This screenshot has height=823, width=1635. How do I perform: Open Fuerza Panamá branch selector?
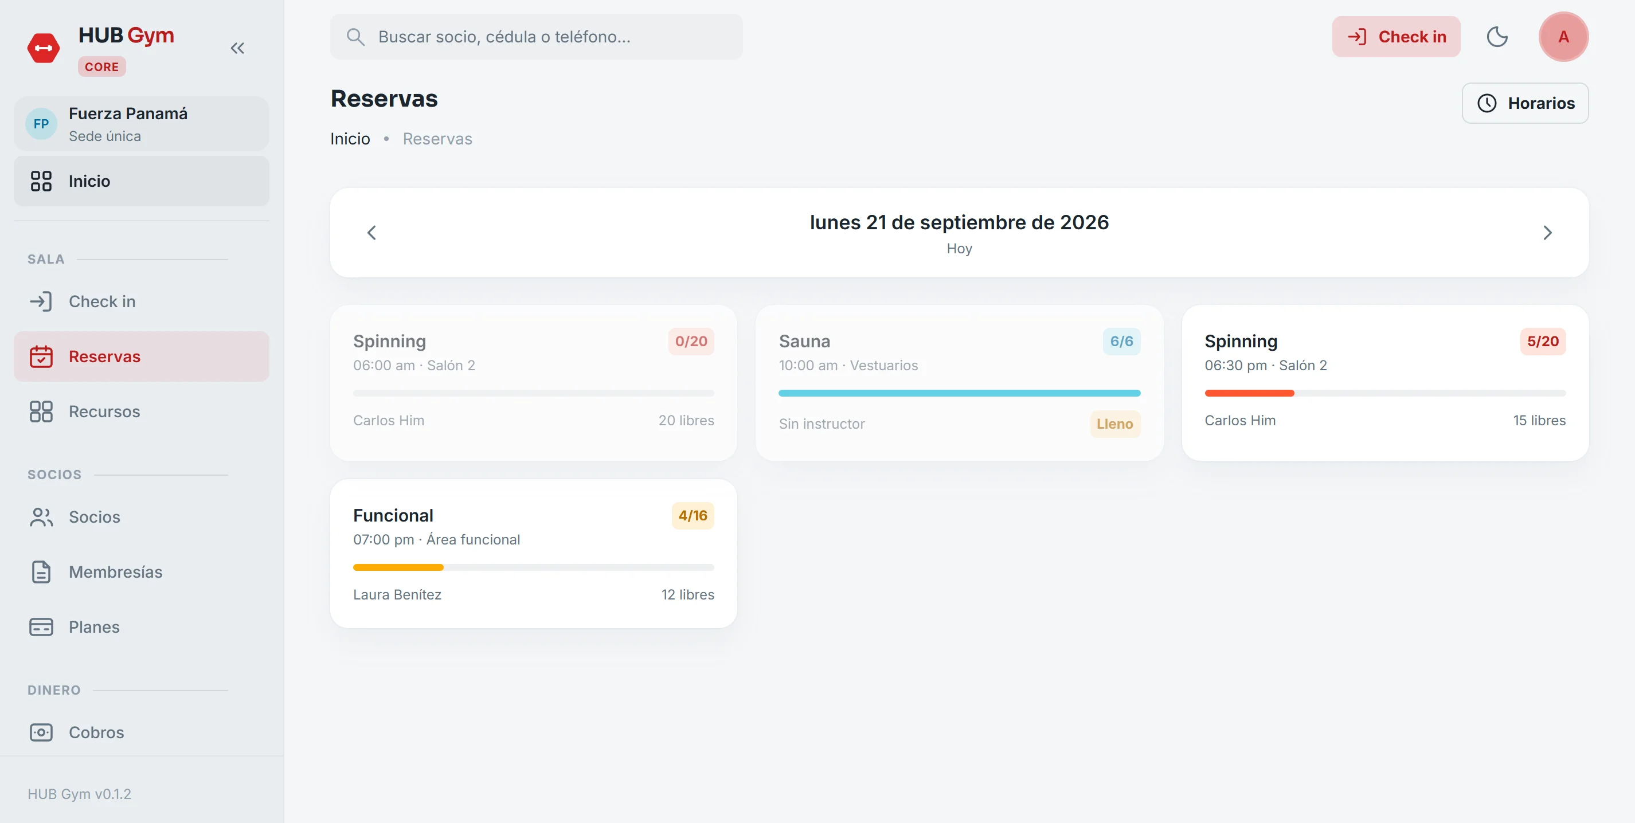tap(142, 124)
